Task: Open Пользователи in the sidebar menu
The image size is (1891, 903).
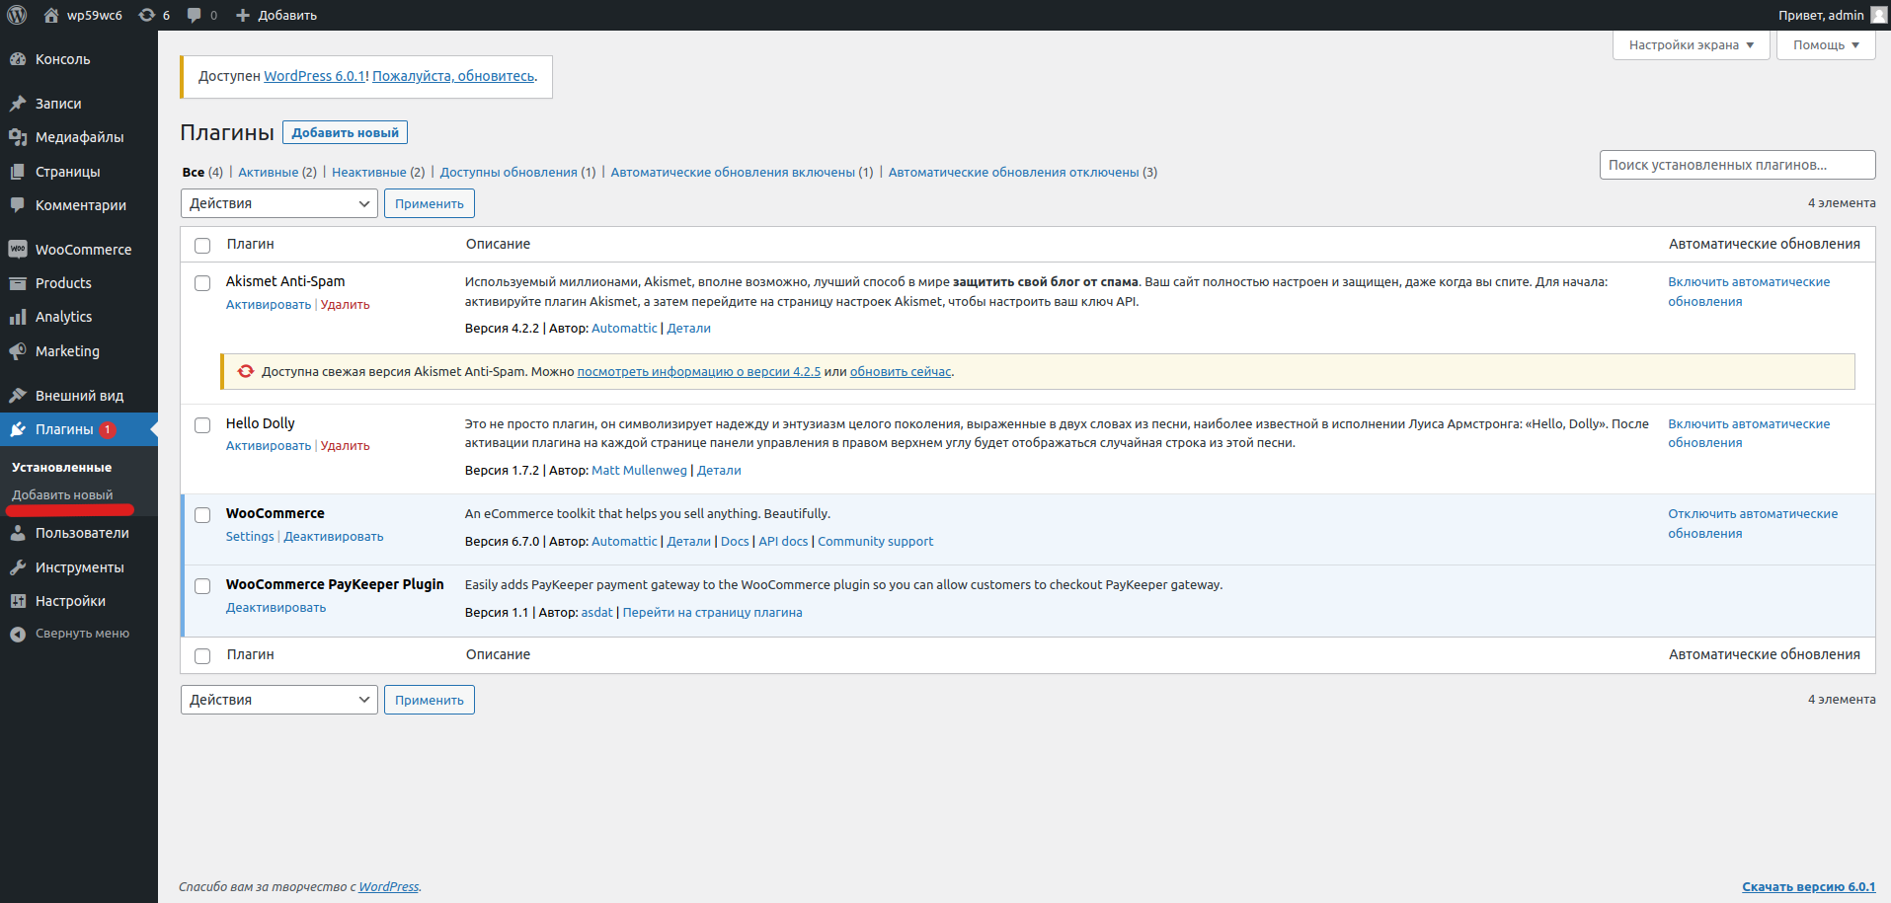Action: (x=82, y=533)
